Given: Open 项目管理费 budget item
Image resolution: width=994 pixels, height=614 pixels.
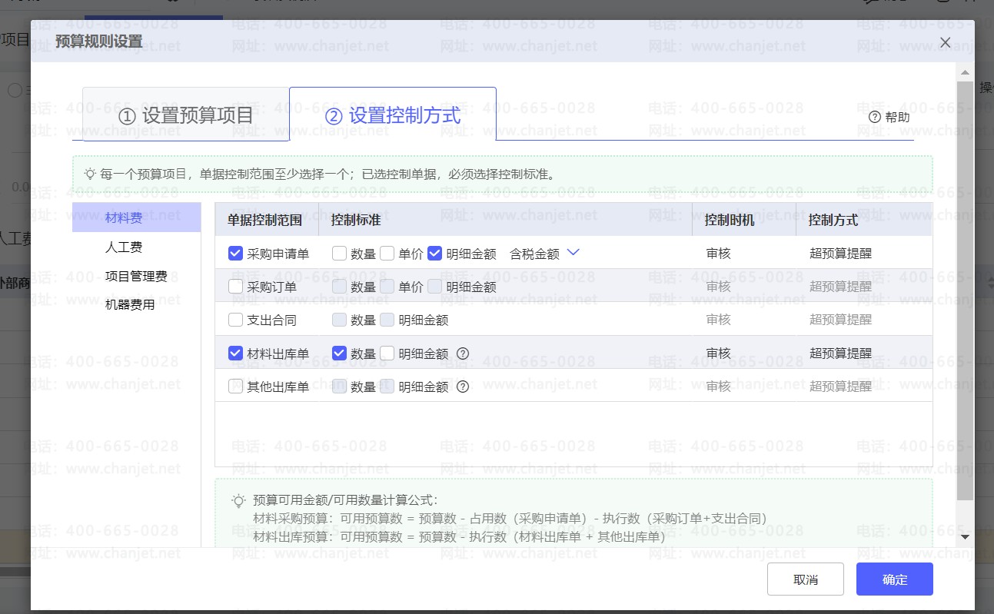Looking at the screenshot, I should pyautogui.click(x=136, y=276).
